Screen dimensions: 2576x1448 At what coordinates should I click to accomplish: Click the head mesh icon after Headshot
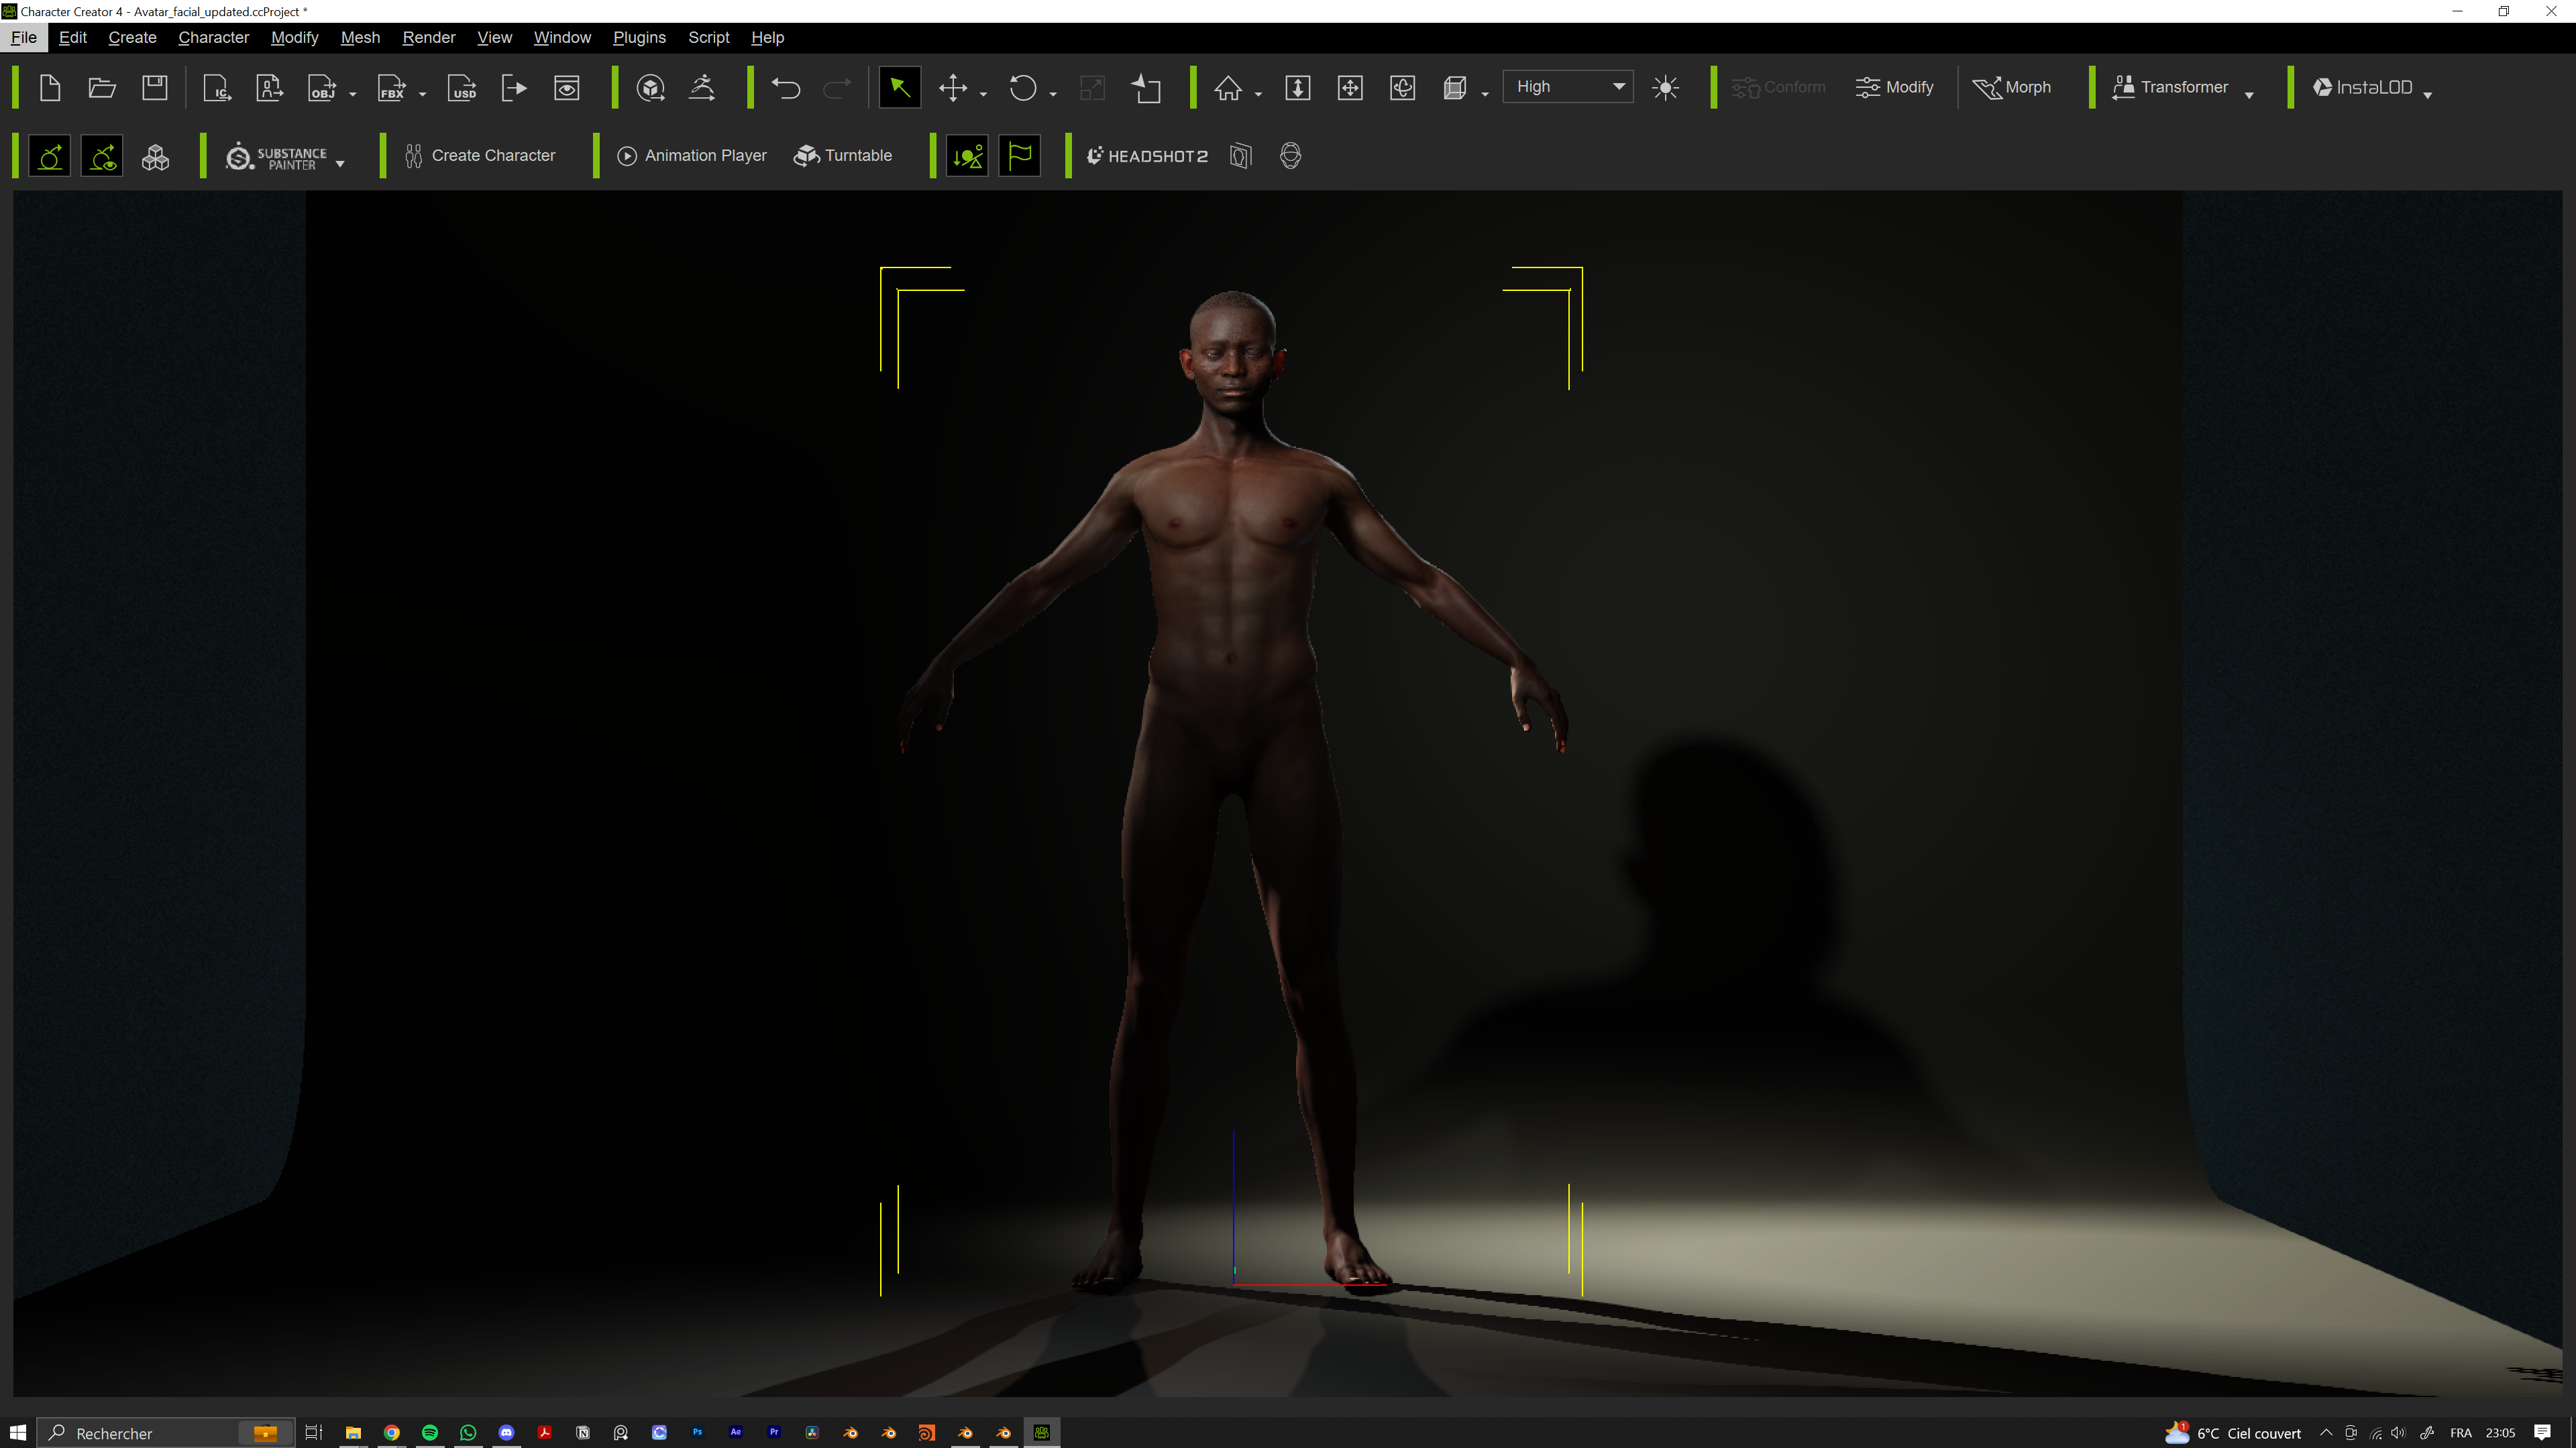(1291, 156)
